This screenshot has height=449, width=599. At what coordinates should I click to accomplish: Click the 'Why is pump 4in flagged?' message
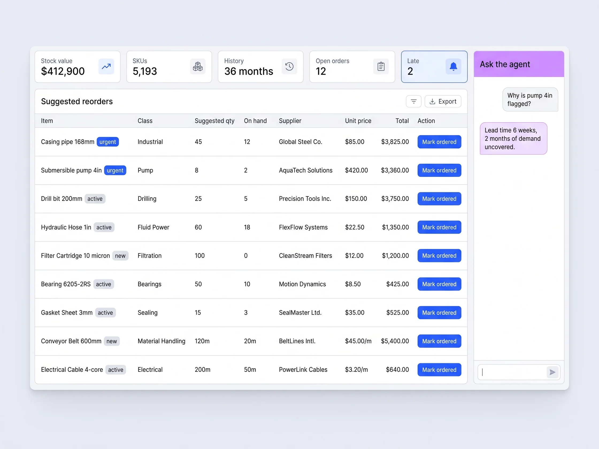point(530,99)
